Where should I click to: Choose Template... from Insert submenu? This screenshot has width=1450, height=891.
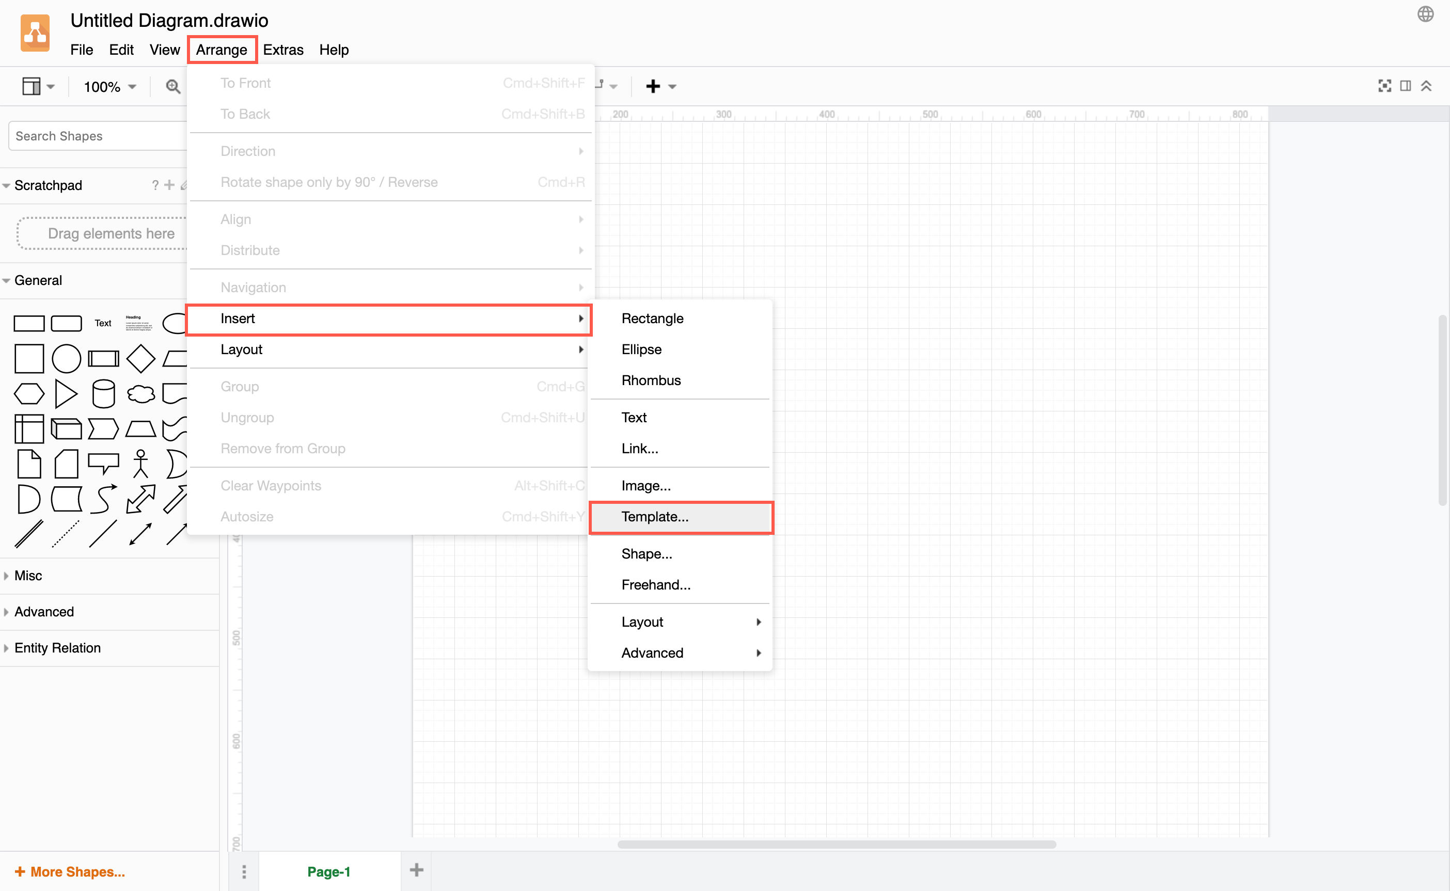tap(654, 517)
